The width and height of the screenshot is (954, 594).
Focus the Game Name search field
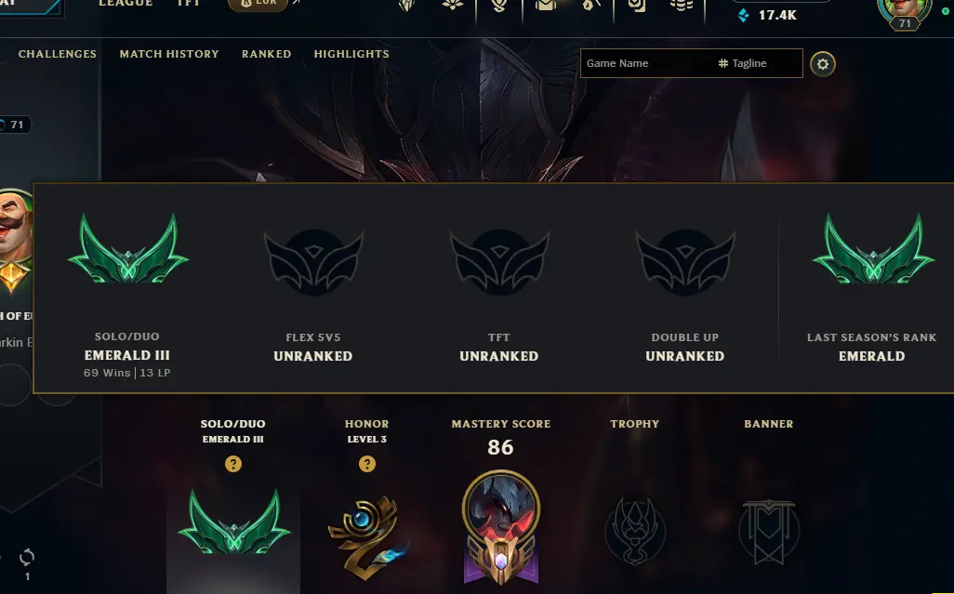(x=645, y=63)
